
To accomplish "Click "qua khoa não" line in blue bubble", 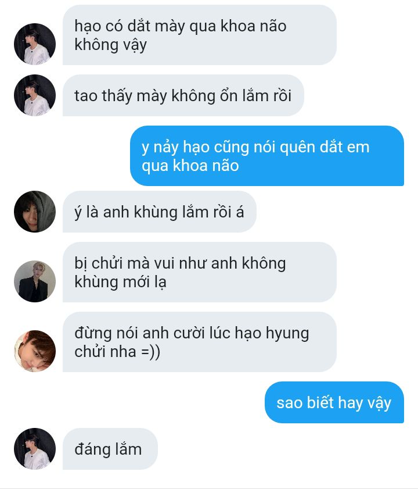I will [x=190, y=166].
